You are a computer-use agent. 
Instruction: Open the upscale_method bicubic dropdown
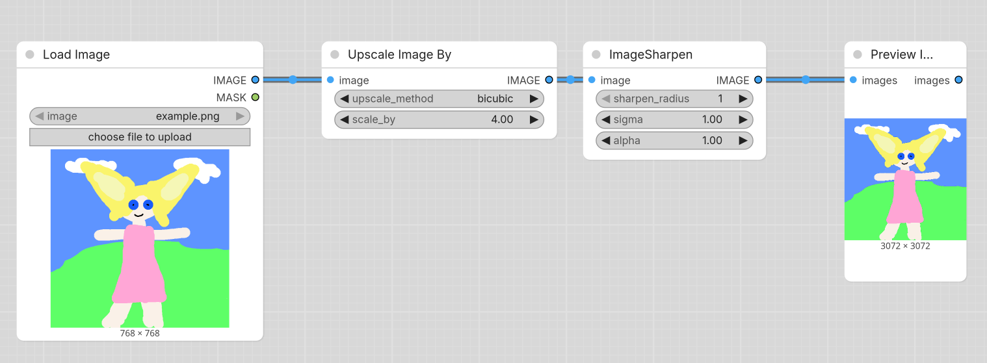[x=439, y=99]
